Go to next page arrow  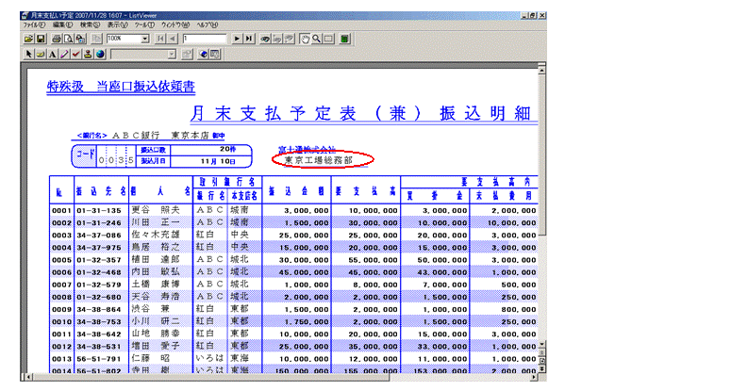click(x=237, y=39)
